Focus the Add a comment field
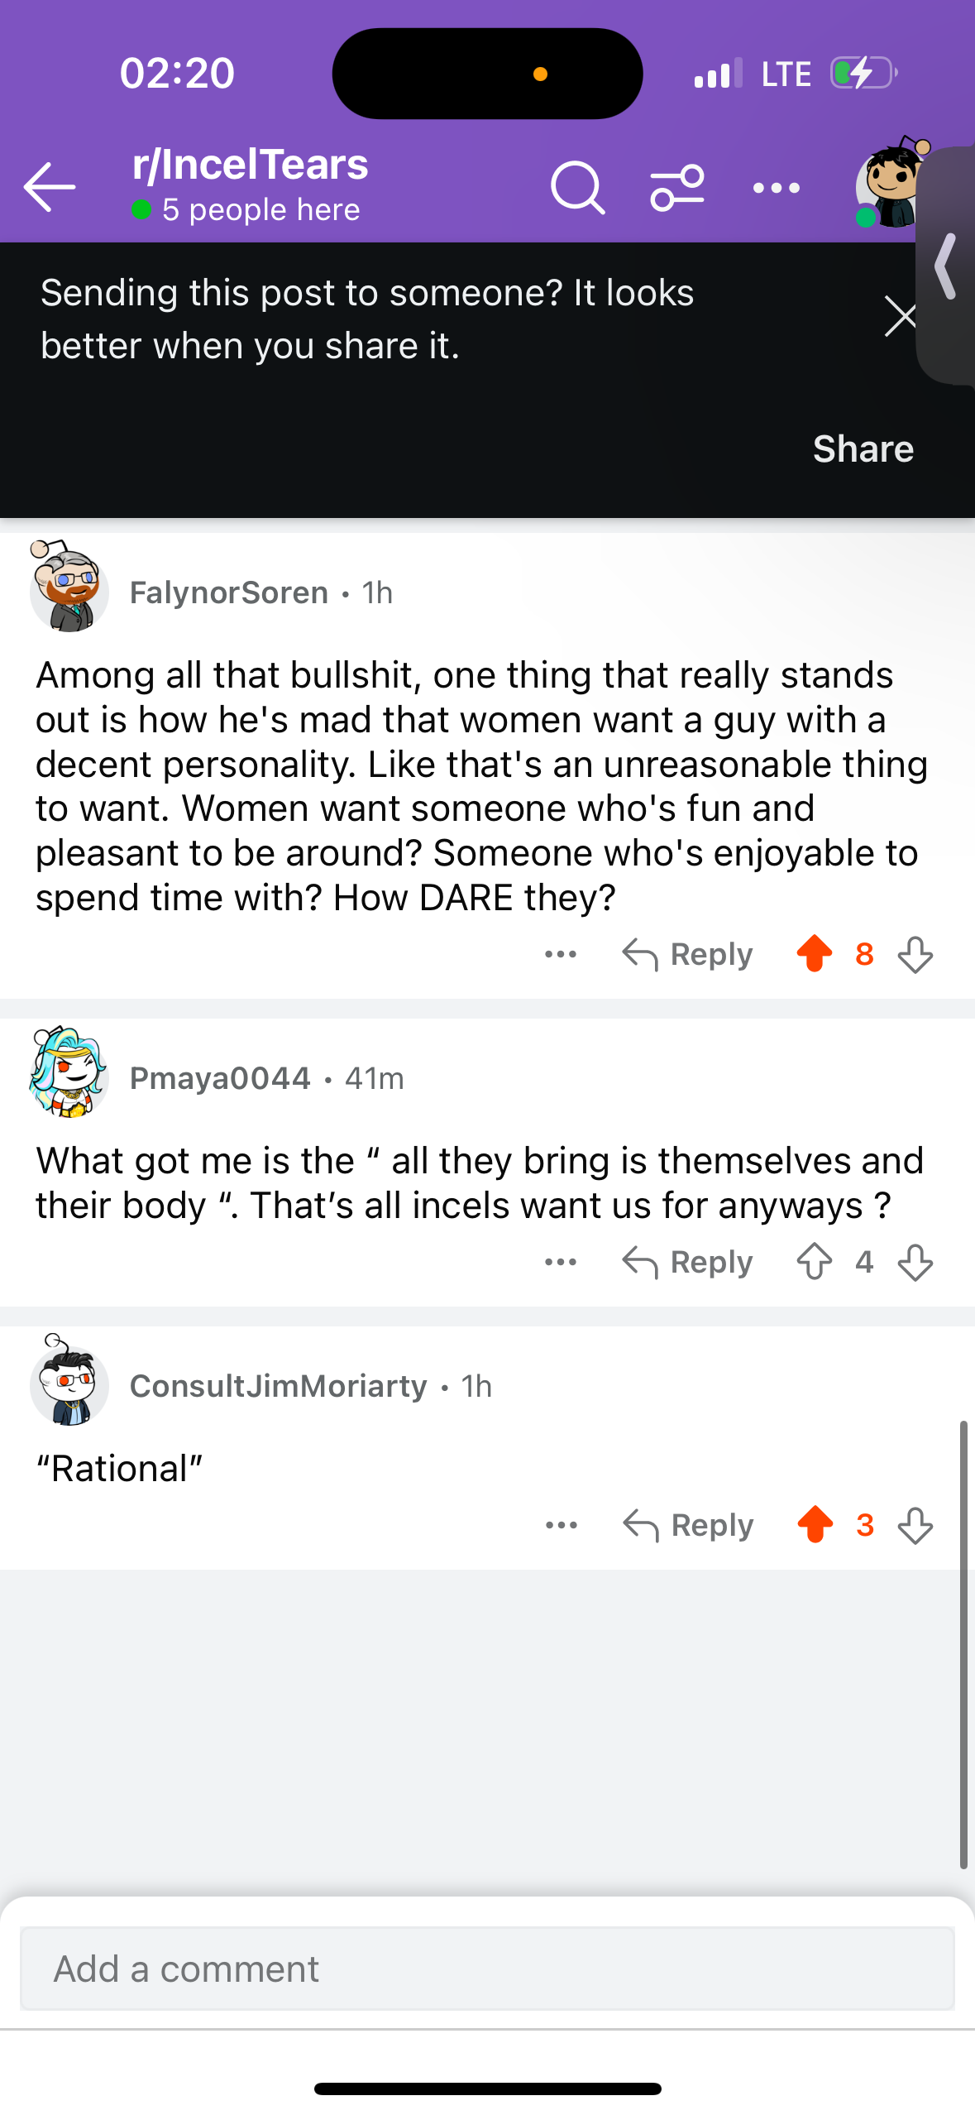 [x=487, y=1969]
